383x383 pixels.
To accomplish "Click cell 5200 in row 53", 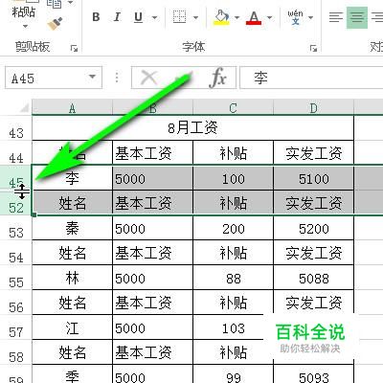I will [x=313, y=228].
